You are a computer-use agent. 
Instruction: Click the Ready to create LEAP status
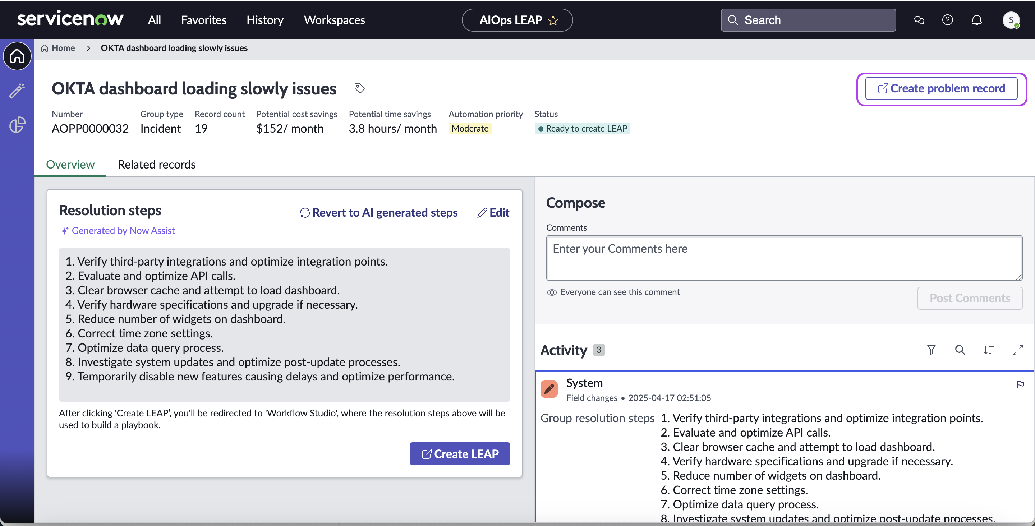(x=582, y=129)
